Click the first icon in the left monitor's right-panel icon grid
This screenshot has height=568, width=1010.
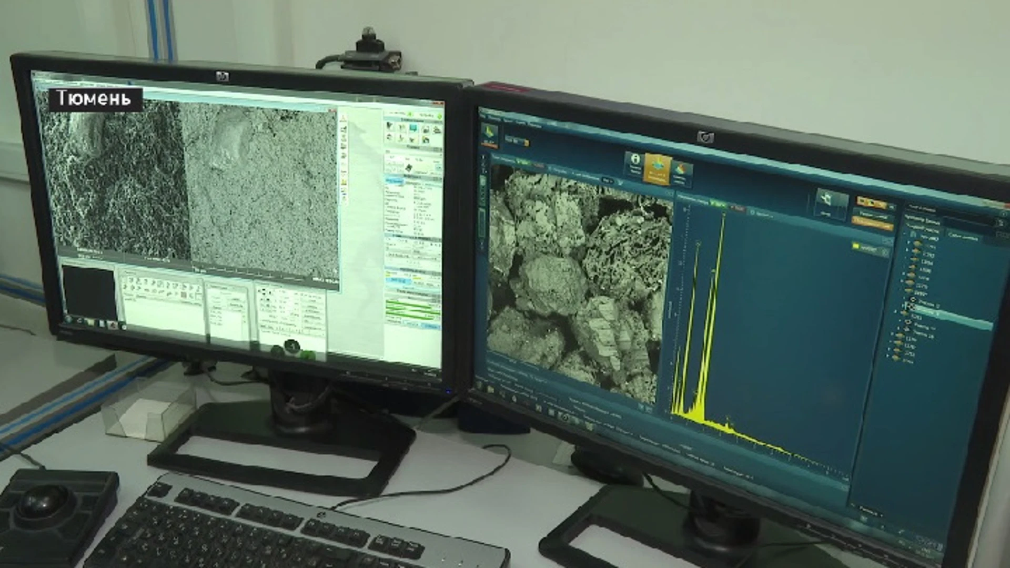pos(389,127)
